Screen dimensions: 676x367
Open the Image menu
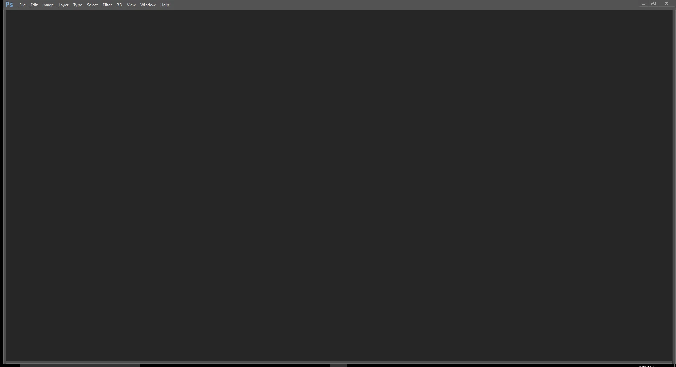click(x=48, y=5)
